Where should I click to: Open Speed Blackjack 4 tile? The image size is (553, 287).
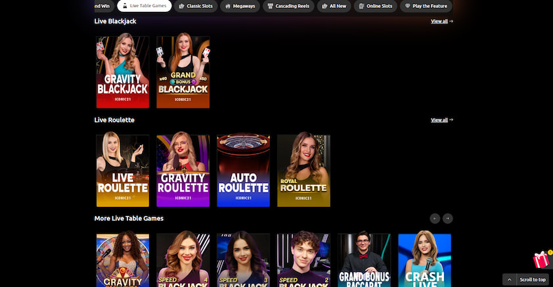(183, 260)
